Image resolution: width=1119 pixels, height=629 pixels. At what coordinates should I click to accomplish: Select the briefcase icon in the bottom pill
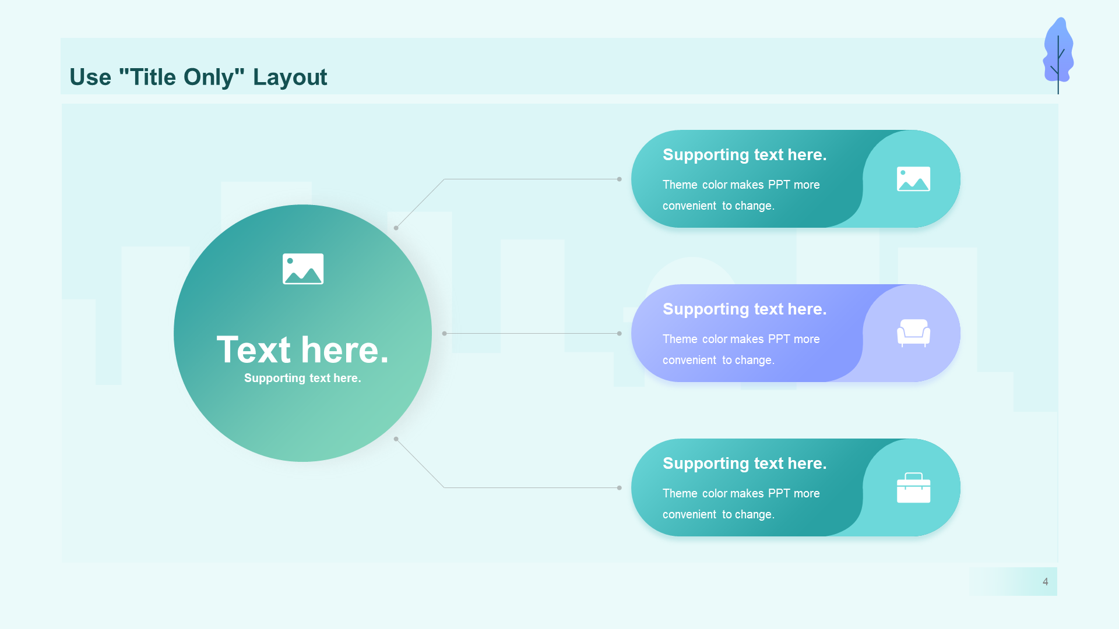[913, 487]
